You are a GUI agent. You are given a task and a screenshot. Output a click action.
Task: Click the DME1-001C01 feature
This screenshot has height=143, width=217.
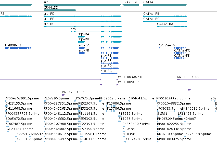coord(139,95)
